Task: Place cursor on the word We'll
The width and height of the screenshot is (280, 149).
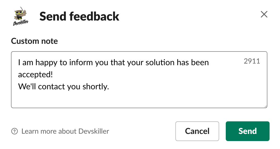Action: [x=27, y=87]
